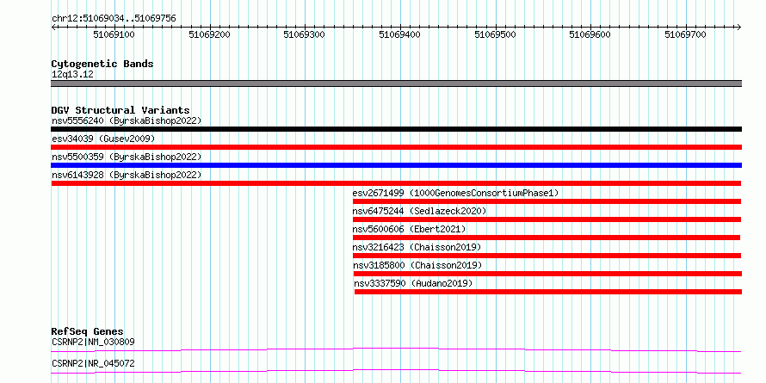Select the red nsv5600606 variant bar
Viewport: 766px width, 383px height.
click(x=547, y=238)
